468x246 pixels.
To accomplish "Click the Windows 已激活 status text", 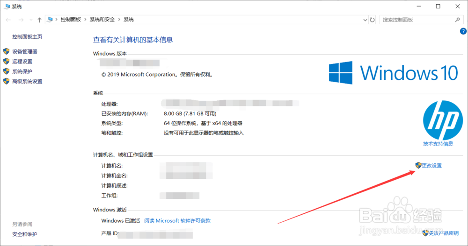I will click(121, 221).
